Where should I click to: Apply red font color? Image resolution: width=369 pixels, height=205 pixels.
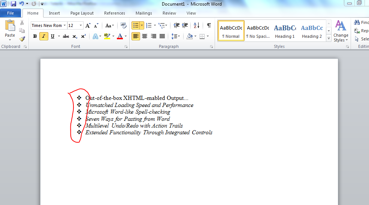coord(120,36)
